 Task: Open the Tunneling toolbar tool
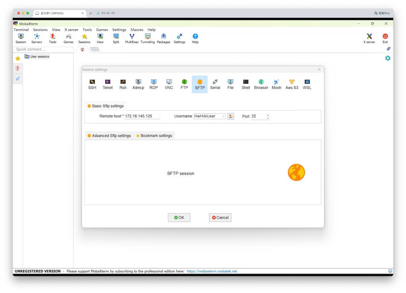[x=147, y=38]
